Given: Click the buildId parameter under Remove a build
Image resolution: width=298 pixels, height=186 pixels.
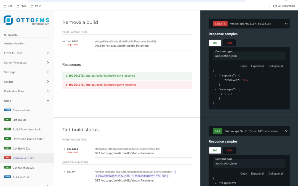Looking at the screenshot, I should (72, 41).
